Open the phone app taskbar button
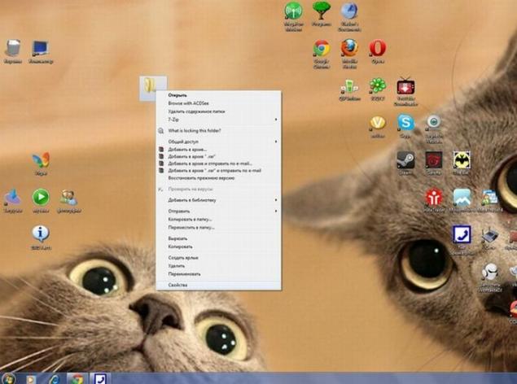The height and width of the screenshot is (384, 517). pyautogui.click(x=99, y=379)
